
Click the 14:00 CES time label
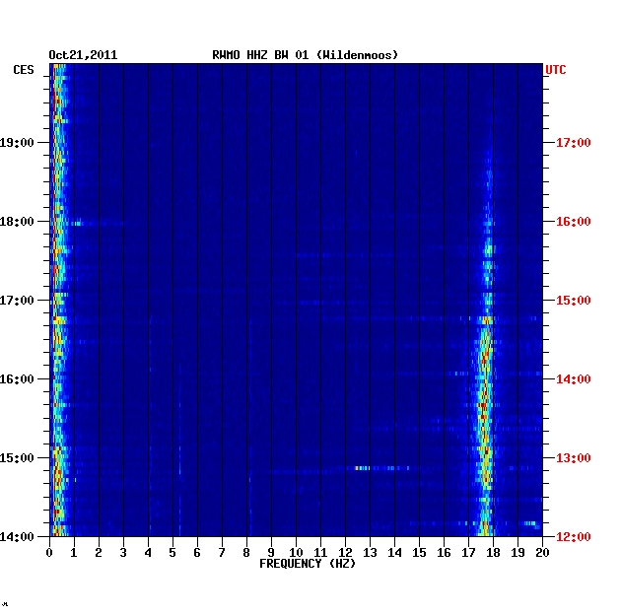coord(17,536)
